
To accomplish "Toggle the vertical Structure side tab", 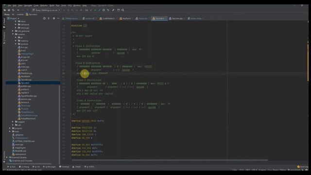I will point(4,38).
